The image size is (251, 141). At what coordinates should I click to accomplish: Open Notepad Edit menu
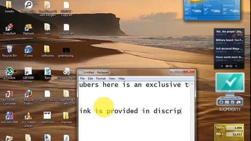[90, 78]
